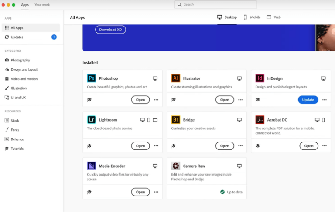The image size is (335, 213).
Task: Expand the Photoshop more options menu
Action: pyautogui.click(x=156, y=100)
